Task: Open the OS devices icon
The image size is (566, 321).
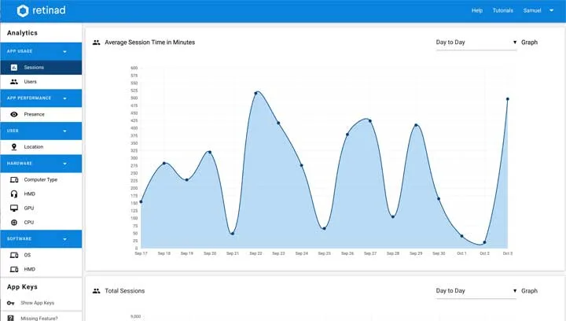Action: (x=14, y=255)
